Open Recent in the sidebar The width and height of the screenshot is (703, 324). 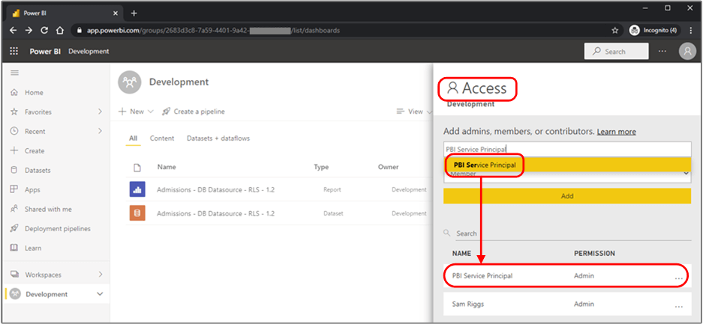(35, 132)
